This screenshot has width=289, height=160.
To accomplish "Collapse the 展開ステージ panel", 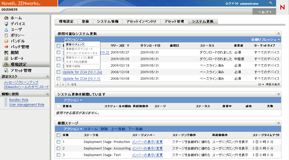I will (x=278, y=123).
